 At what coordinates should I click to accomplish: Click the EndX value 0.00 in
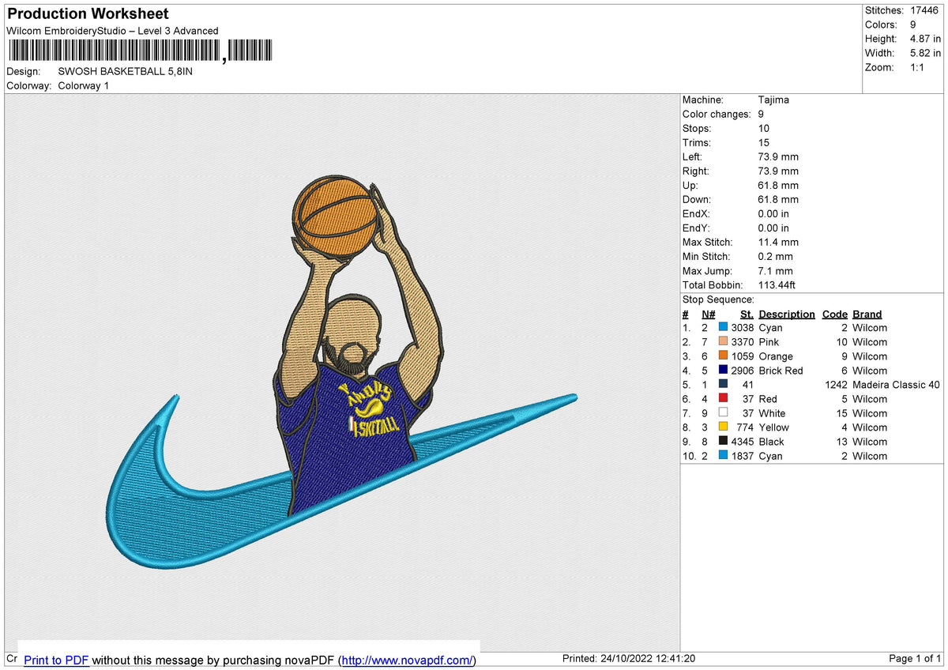[773, 213]
